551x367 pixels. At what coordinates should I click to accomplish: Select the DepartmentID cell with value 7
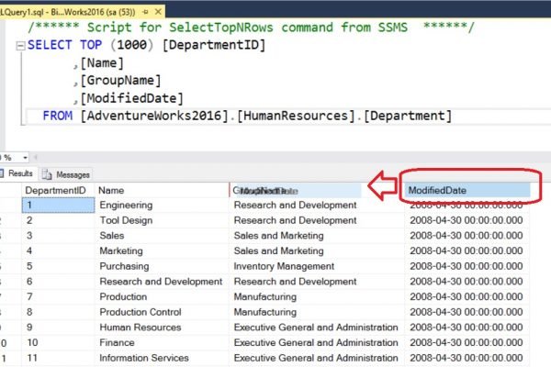[x=59, y=296]
